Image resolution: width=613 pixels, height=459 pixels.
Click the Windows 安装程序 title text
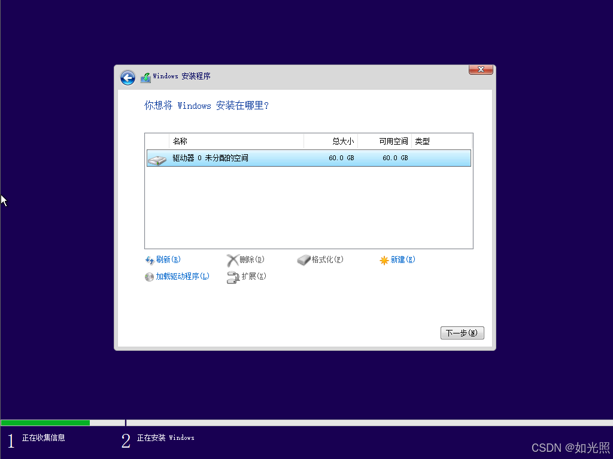pyautogui.click(x=181, y=76)
